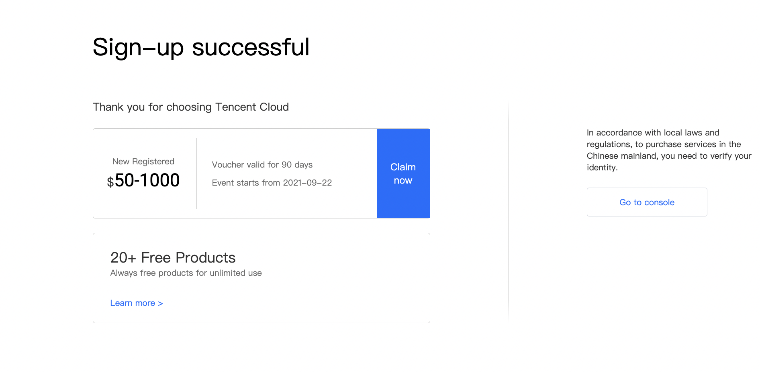This screenshot has width=760, height=372.
Task: Click the arrow after Learn more
Action: [x=160, y=303]
